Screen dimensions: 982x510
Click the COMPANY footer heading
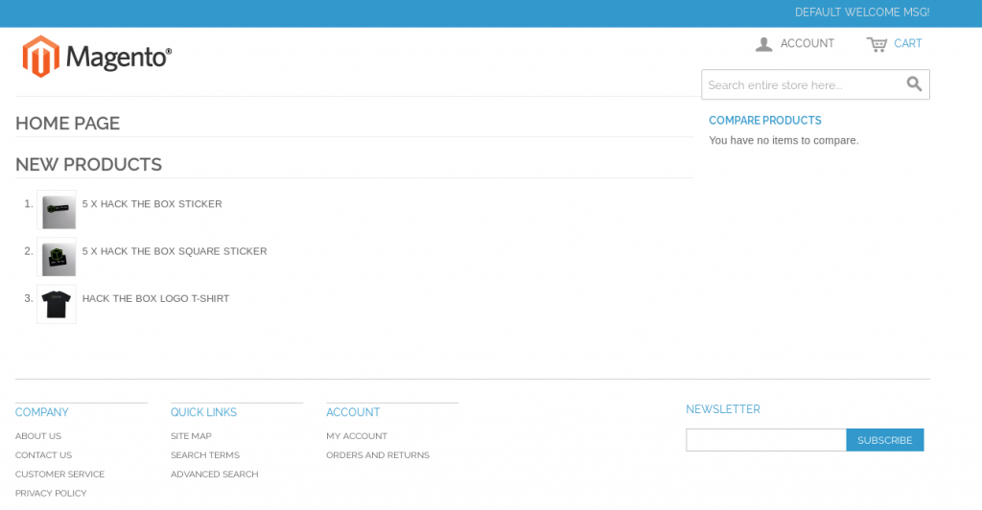(x=42, y=412)
